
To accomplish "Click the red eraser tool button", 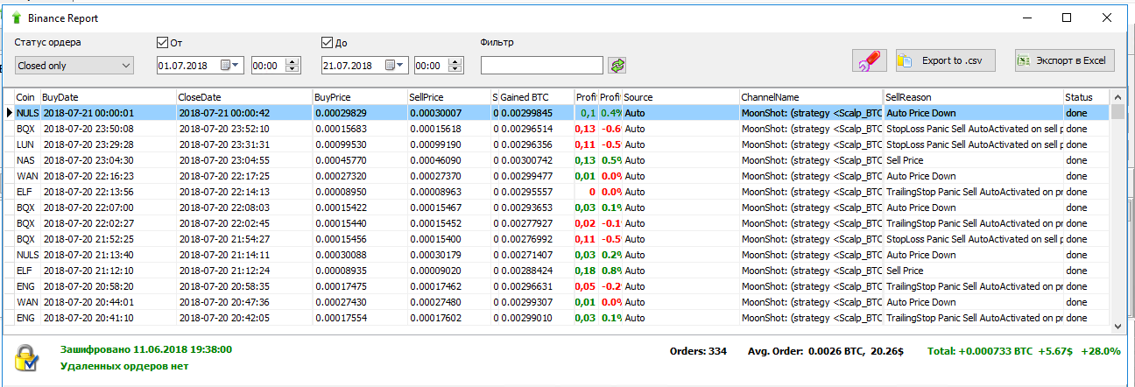I will (869, 60).
